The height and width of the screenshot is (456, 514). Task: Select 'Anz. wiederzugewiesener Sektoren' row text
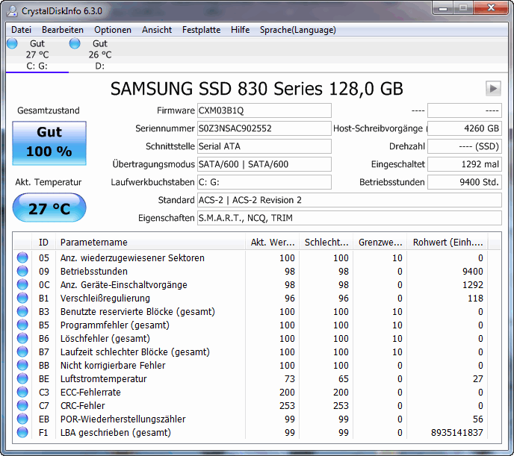pyautogui.click(x=132, y=258)
